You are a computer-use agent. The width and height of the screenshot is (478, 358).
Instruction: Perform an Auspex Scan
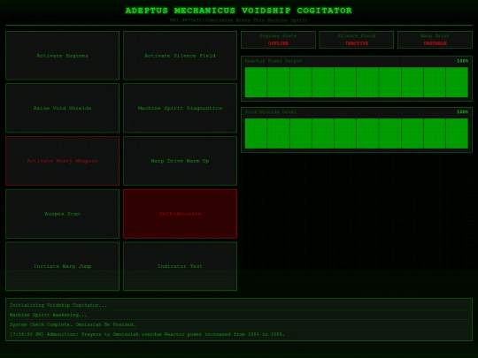pos(62,214)
